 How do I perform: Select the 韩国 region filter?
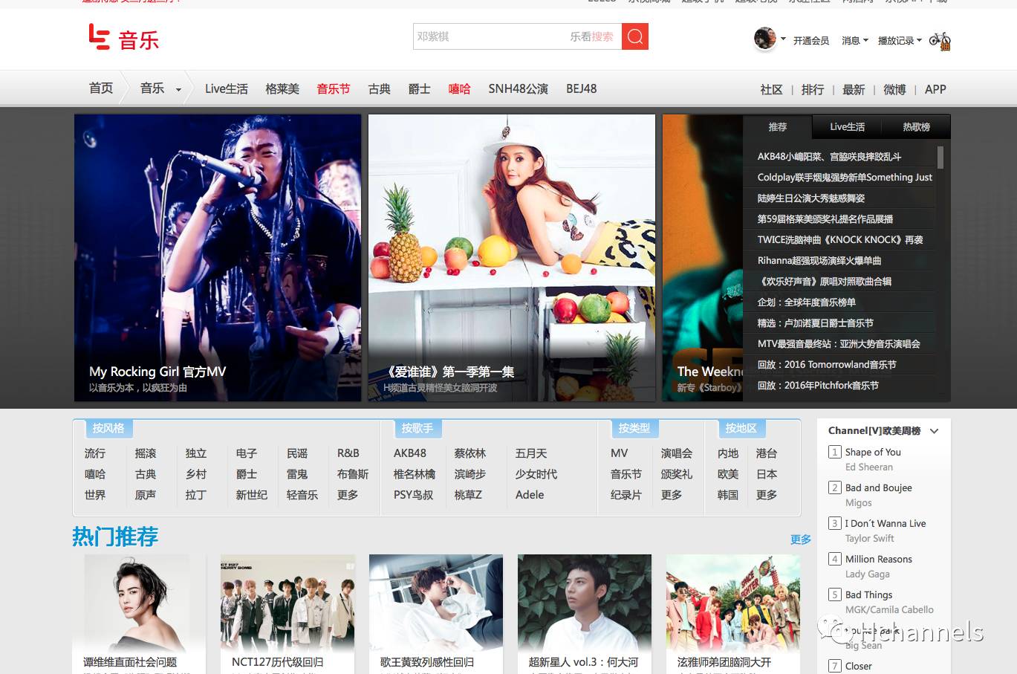pyautogui.click(x=728, y=495)
